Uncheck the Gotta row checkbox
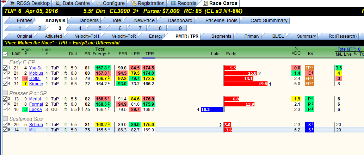 pyautogui.click(x=5, y=79)
